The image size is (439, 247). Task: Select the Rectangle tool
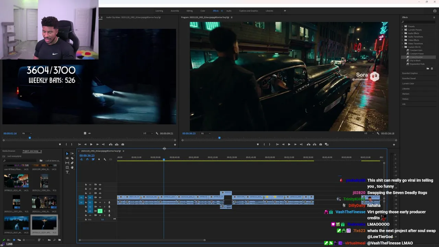(67, 167)
